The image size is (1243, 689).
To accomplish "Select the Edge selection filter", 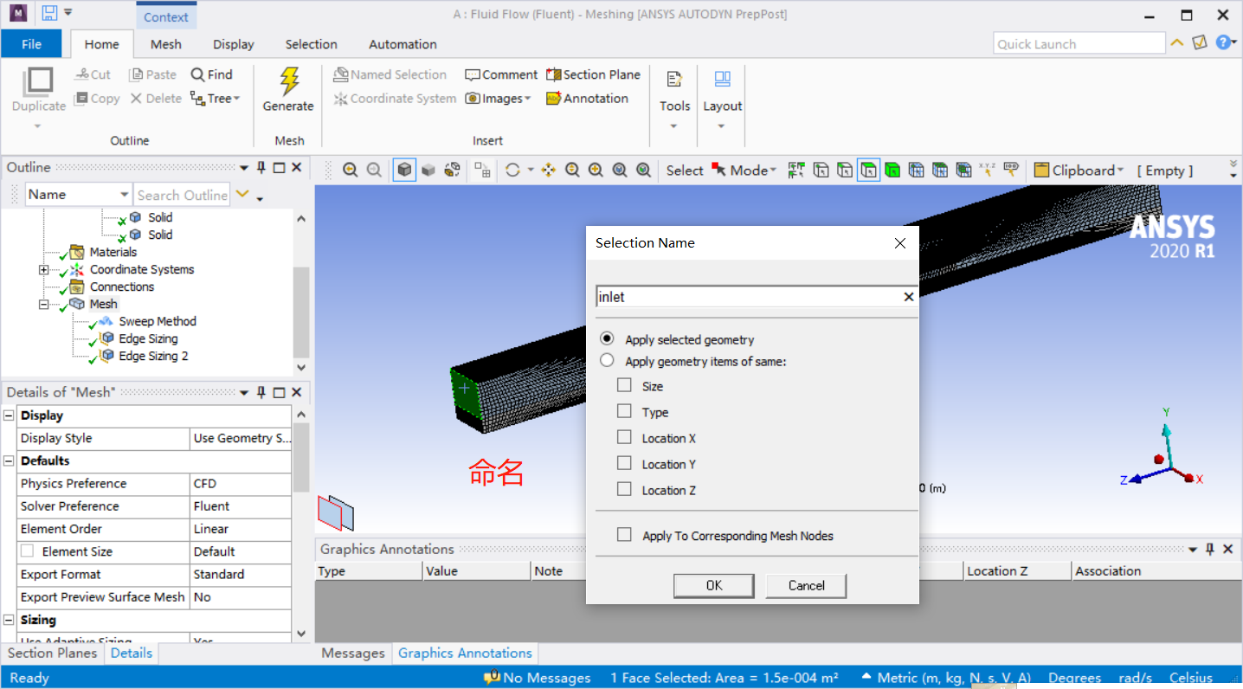I will pos(845,171).
